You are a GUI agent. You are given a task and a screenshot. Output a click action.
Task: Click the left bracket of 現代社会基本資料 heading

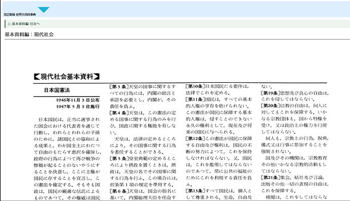tap(37, 76)
